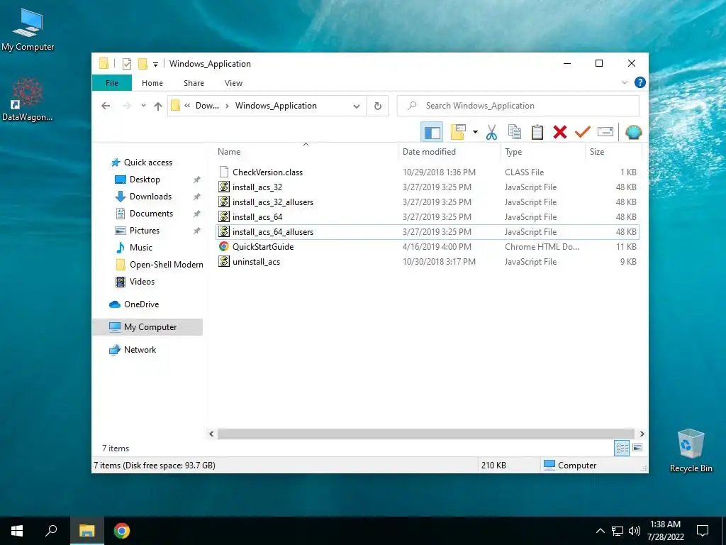
Task: Open the Home ribbon tab
Action: pyautogui.click(x=152, y=83)
